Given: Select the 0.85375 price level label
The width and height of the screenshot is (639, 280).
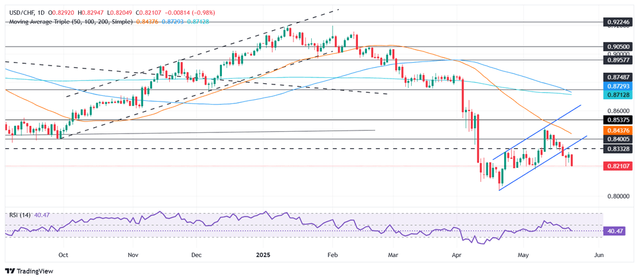Looking at the screenshot, I should 618,120.
